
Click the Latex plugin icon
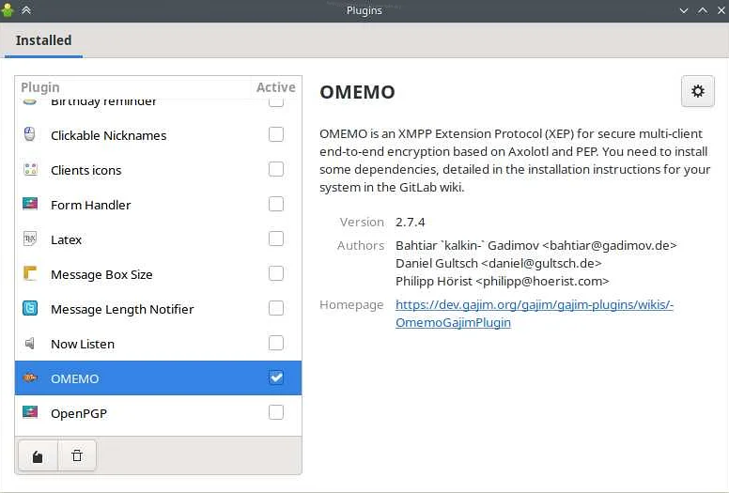pyautogui.click(x=30, y=239)
